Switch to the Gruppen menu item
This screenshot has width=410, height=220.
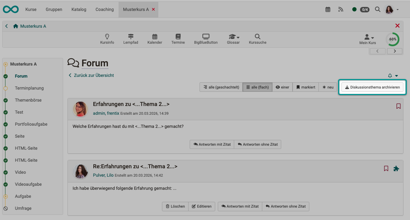[54, 9]
